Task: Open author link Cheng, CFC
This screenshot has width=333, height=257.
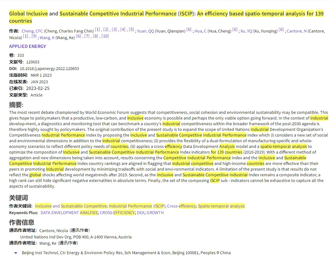Action: coord(32,31)
